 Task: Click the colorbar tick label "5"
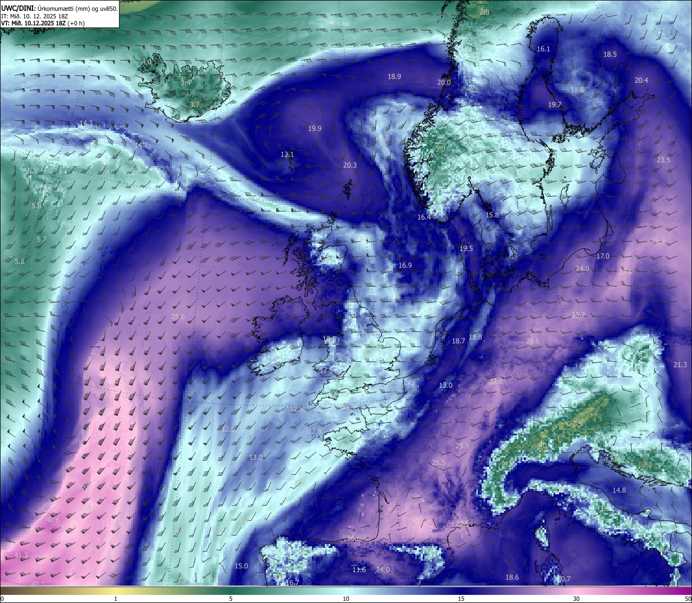point(231,599)
